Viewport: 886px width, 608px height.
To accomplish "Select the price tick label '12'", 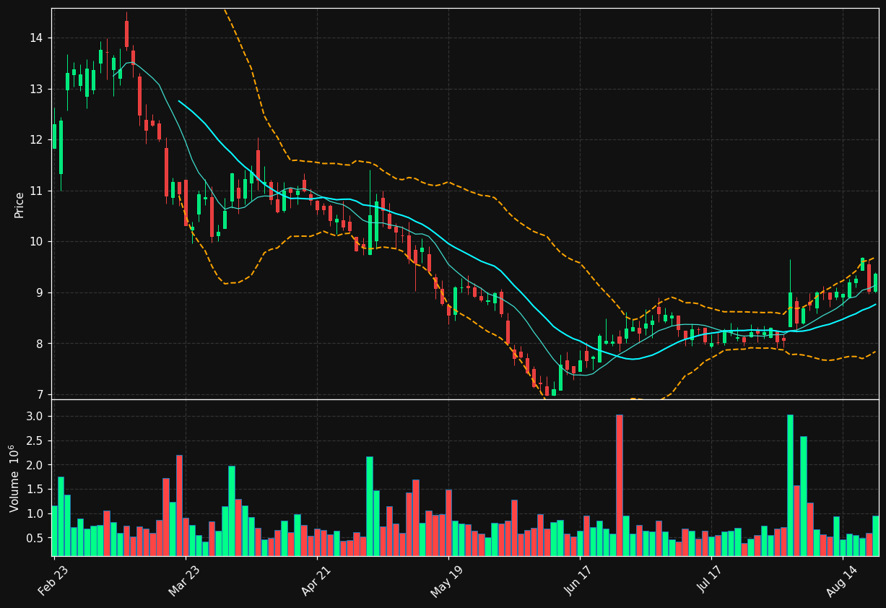I will (36, 139).
